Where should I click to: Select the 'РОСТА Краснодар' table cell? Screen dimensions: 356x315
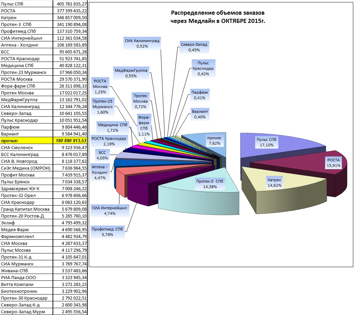pyautogui.click(x=27, y=58)
